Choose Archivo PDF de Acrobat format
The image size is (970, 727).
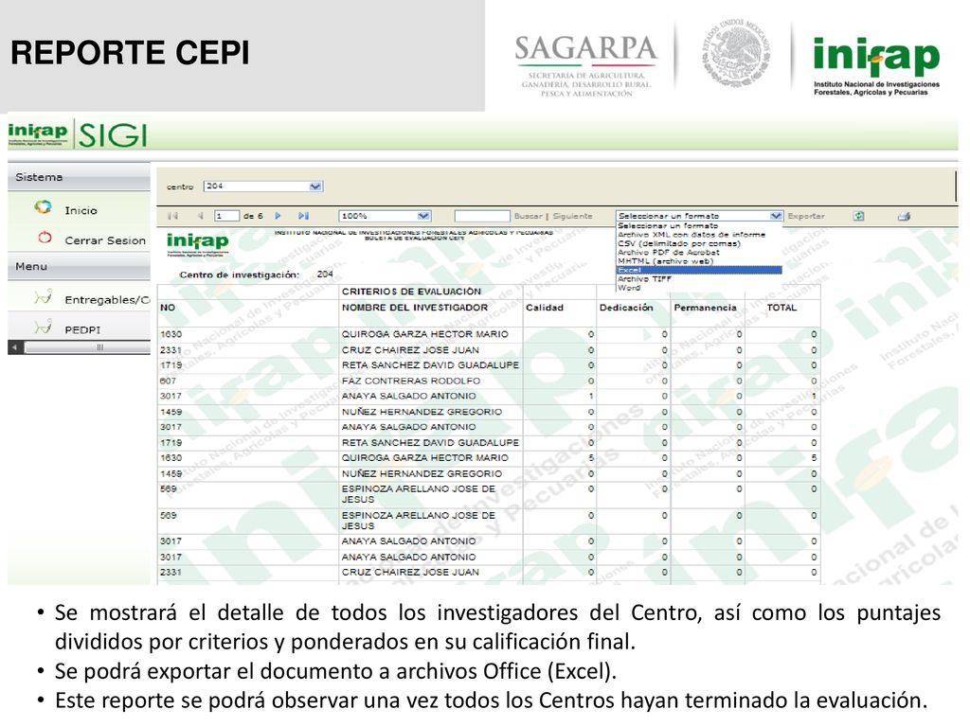pyautogui.click(x=668, y=252)
